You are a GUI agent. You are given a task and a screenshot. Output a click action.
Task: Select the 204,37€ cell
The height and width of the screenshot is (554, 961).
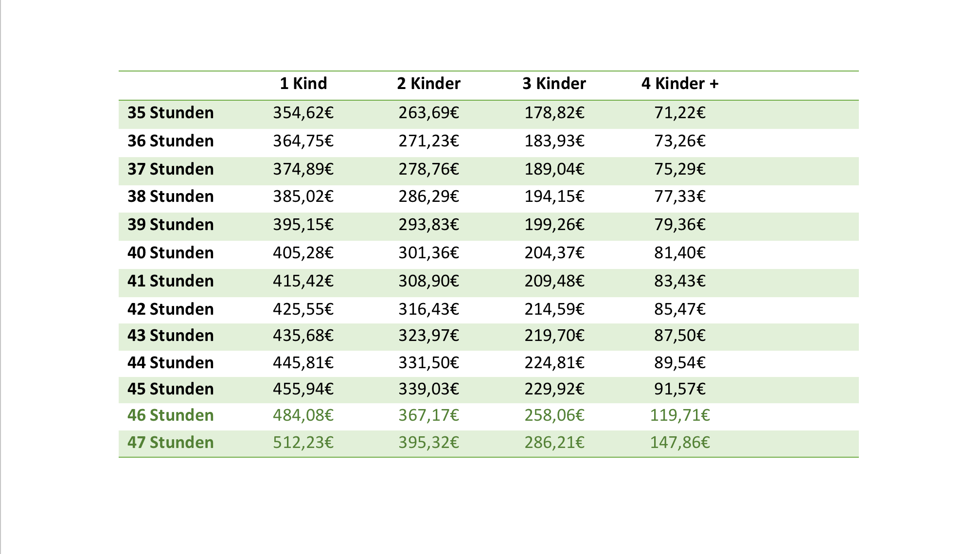(x=554, y=253)
